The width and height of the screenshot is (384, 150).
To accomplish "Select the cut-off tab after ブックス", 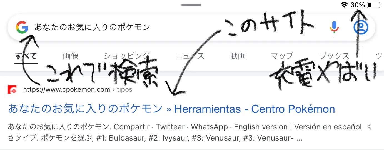I will click(380, 56).
